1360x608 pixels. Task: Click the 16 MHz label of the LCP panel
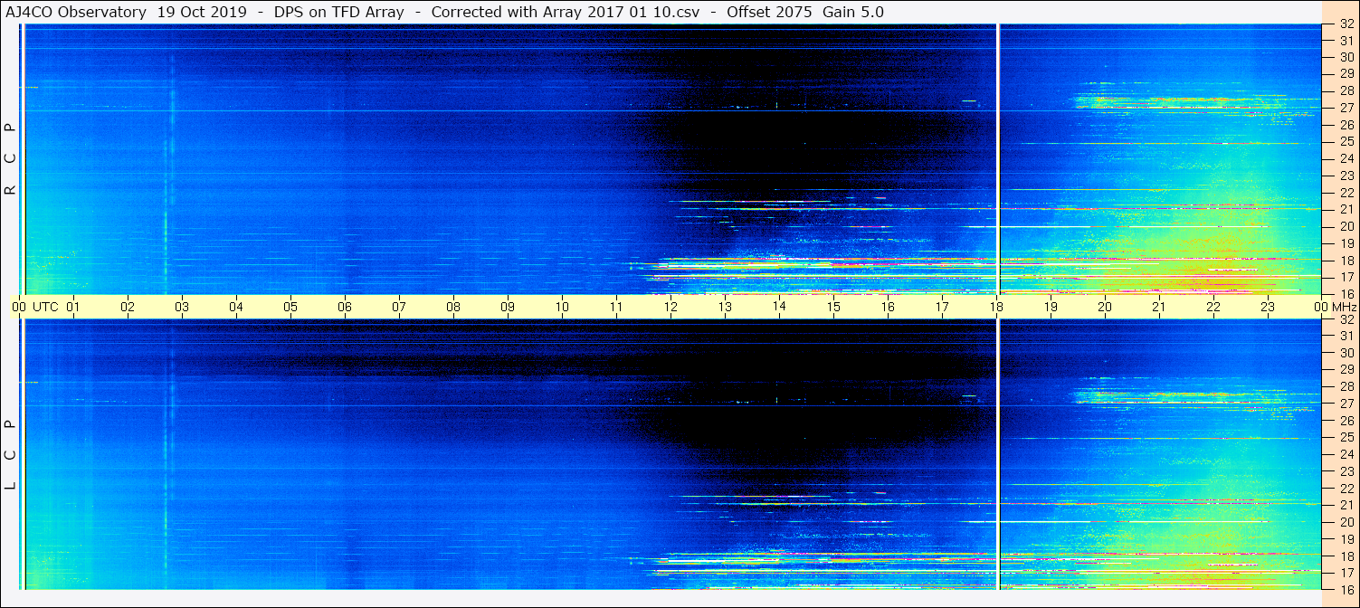(x=1346, y=589)
